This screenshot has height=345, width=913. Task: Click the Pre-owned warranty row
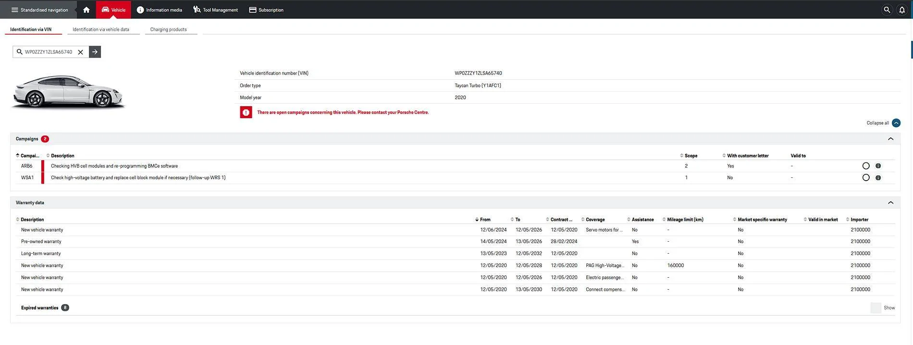pos(455,242)
